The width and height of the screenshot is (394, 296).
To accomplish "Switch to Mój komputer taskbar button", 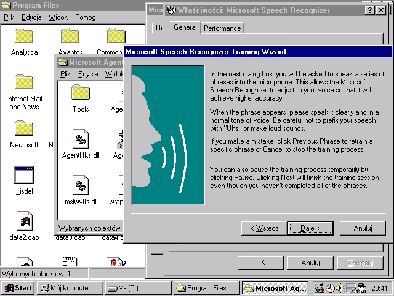I will pos(70,288).
